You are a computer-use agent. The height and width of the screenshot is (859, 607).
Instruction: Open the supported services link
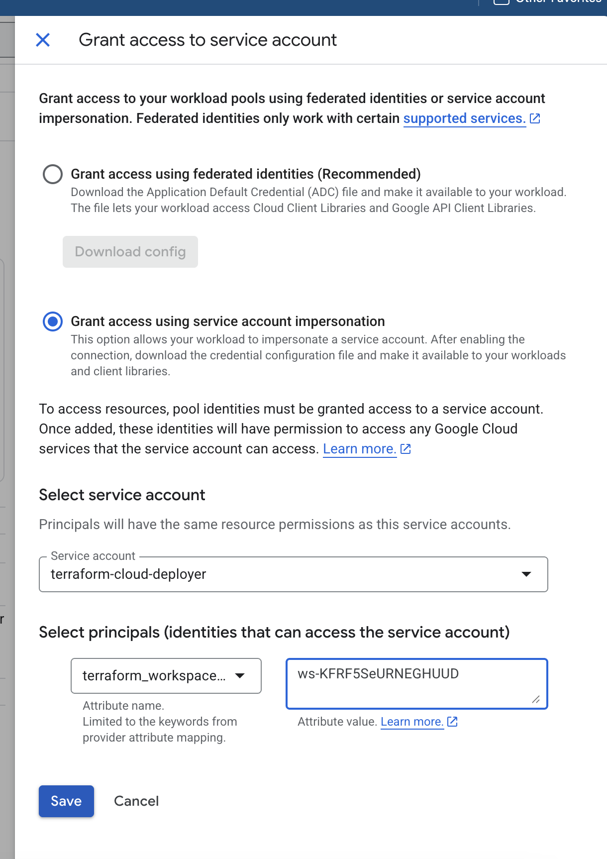point(464,118)
